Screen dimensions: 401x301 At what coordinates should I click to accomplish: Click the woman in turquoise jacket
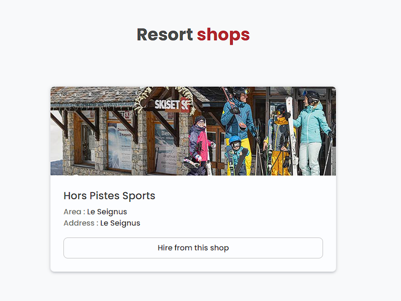[312, 133]
